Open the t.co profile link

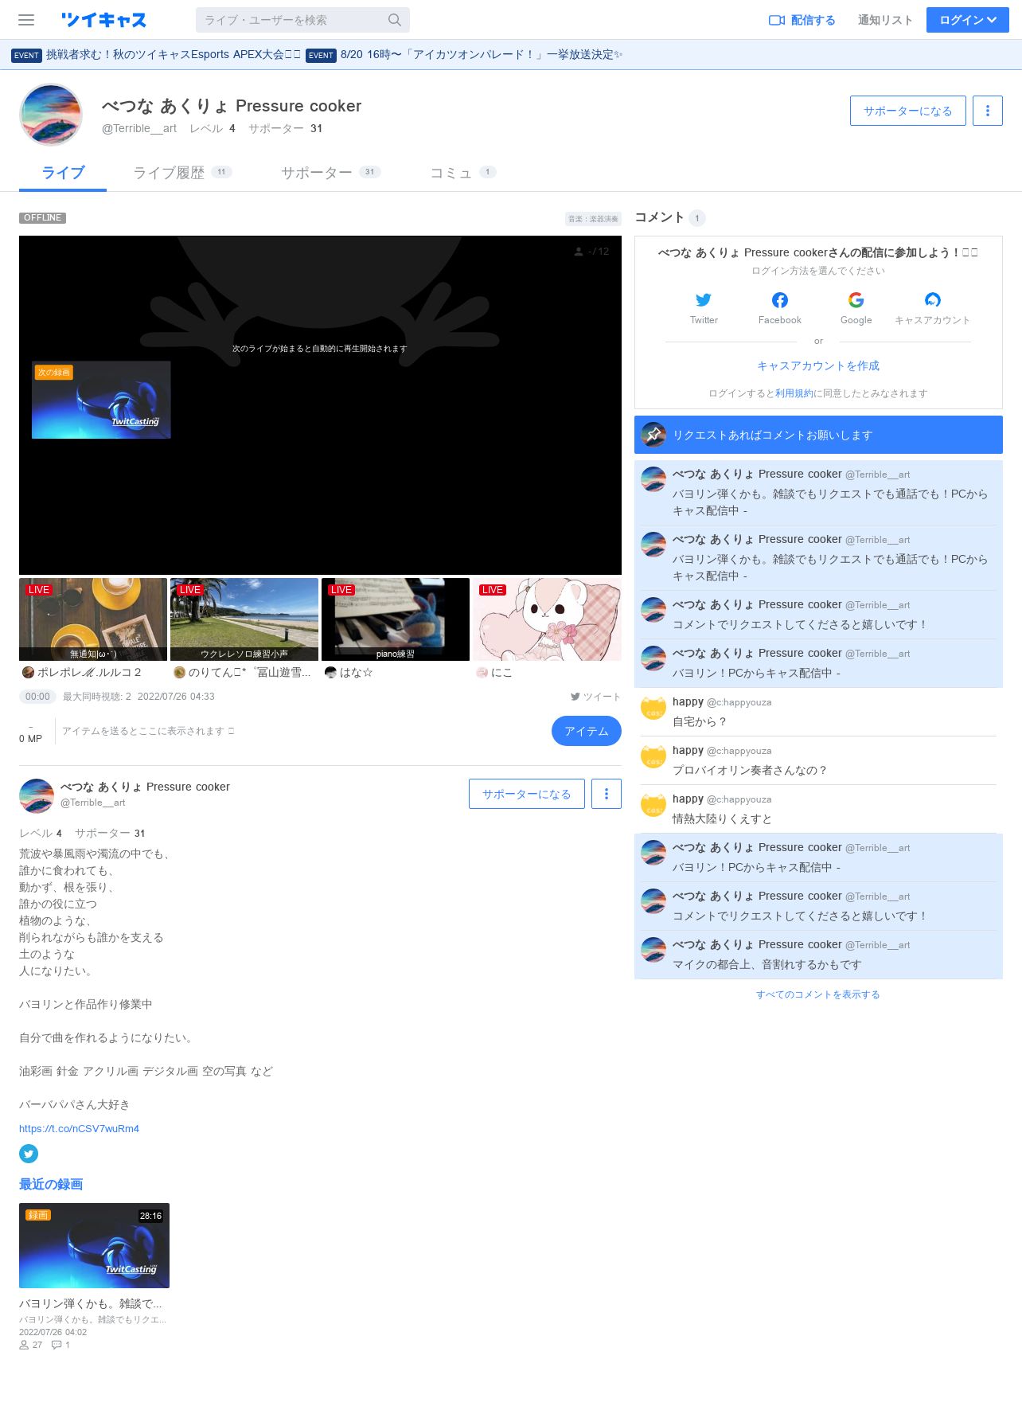click(x=79, y=1128)
